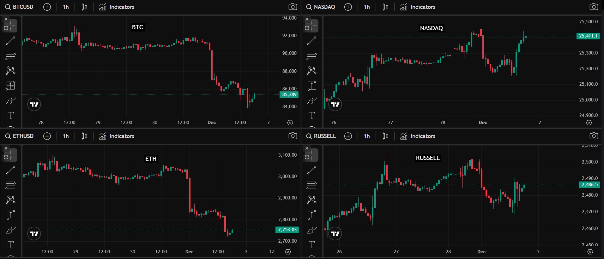Select crosshair cursor tool in BTCUSD chart
The height and width of the screenshot is (259, 604).
[x=10, y=26]
